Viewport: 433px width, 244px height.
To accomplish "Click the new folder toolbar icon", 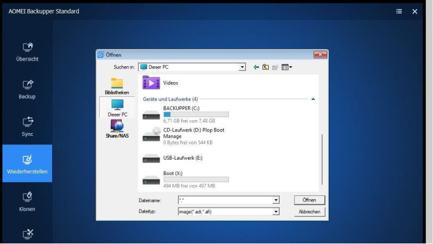I will [275, 67].
